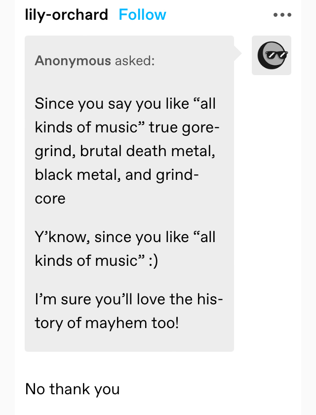Click the ask bubble's pointer arrow
The image size is (316, 415).
click(237, 54)
